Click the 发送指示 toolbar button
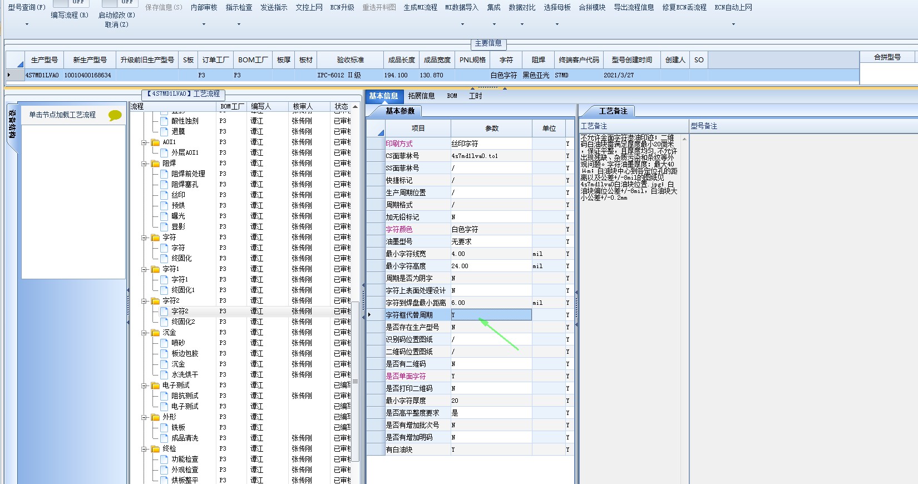This screenshot has height=484, width=918. pyautogui.click(x=274, y=7)
